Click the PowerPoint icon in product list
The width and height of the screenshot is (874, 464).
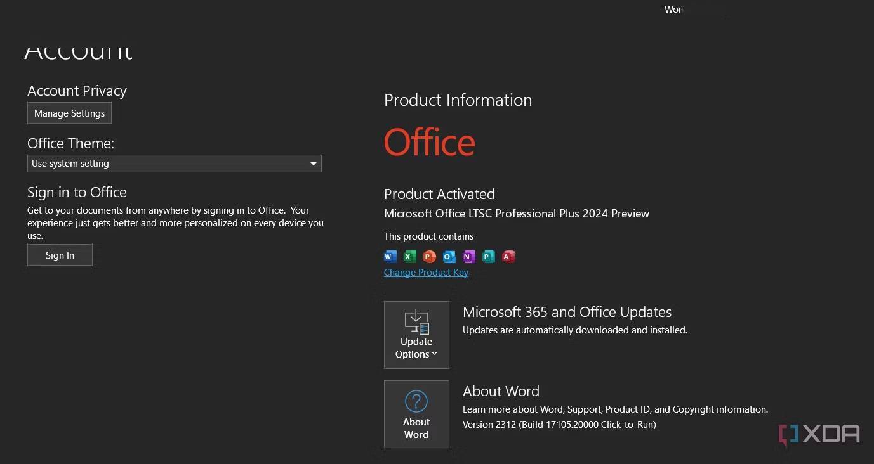(430, 257)
